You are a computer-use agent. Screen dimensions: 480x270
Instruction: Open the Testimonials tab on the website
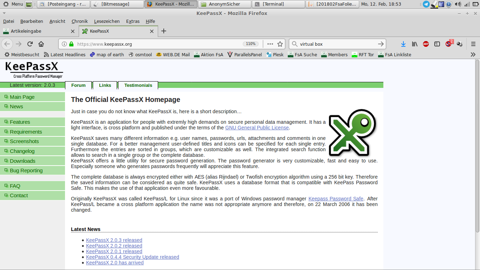click(138, 85)
